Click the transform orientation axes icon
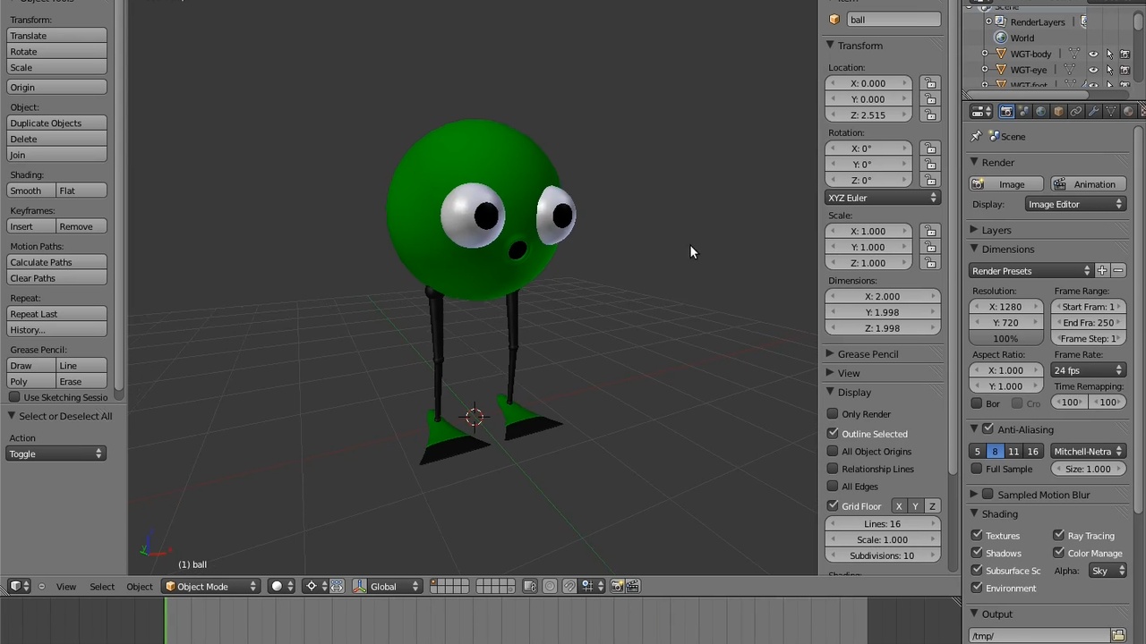The height and width of the screenshot is (644, 1146). [359, 587]
